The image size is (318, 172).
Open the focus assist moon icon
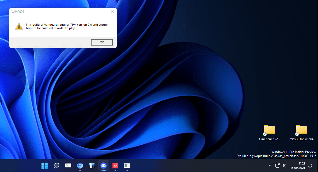click(310, 166)
